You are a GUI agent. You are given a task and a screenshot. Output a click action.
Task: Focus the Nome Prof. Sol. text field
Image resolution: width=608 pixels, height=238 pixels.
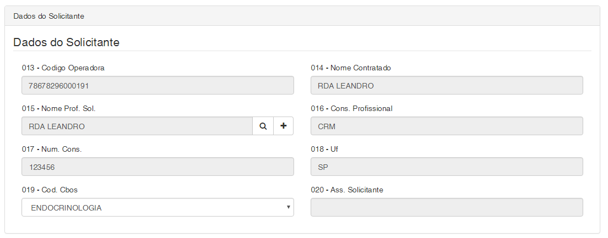pyautogui.click(x=137, y=126)
